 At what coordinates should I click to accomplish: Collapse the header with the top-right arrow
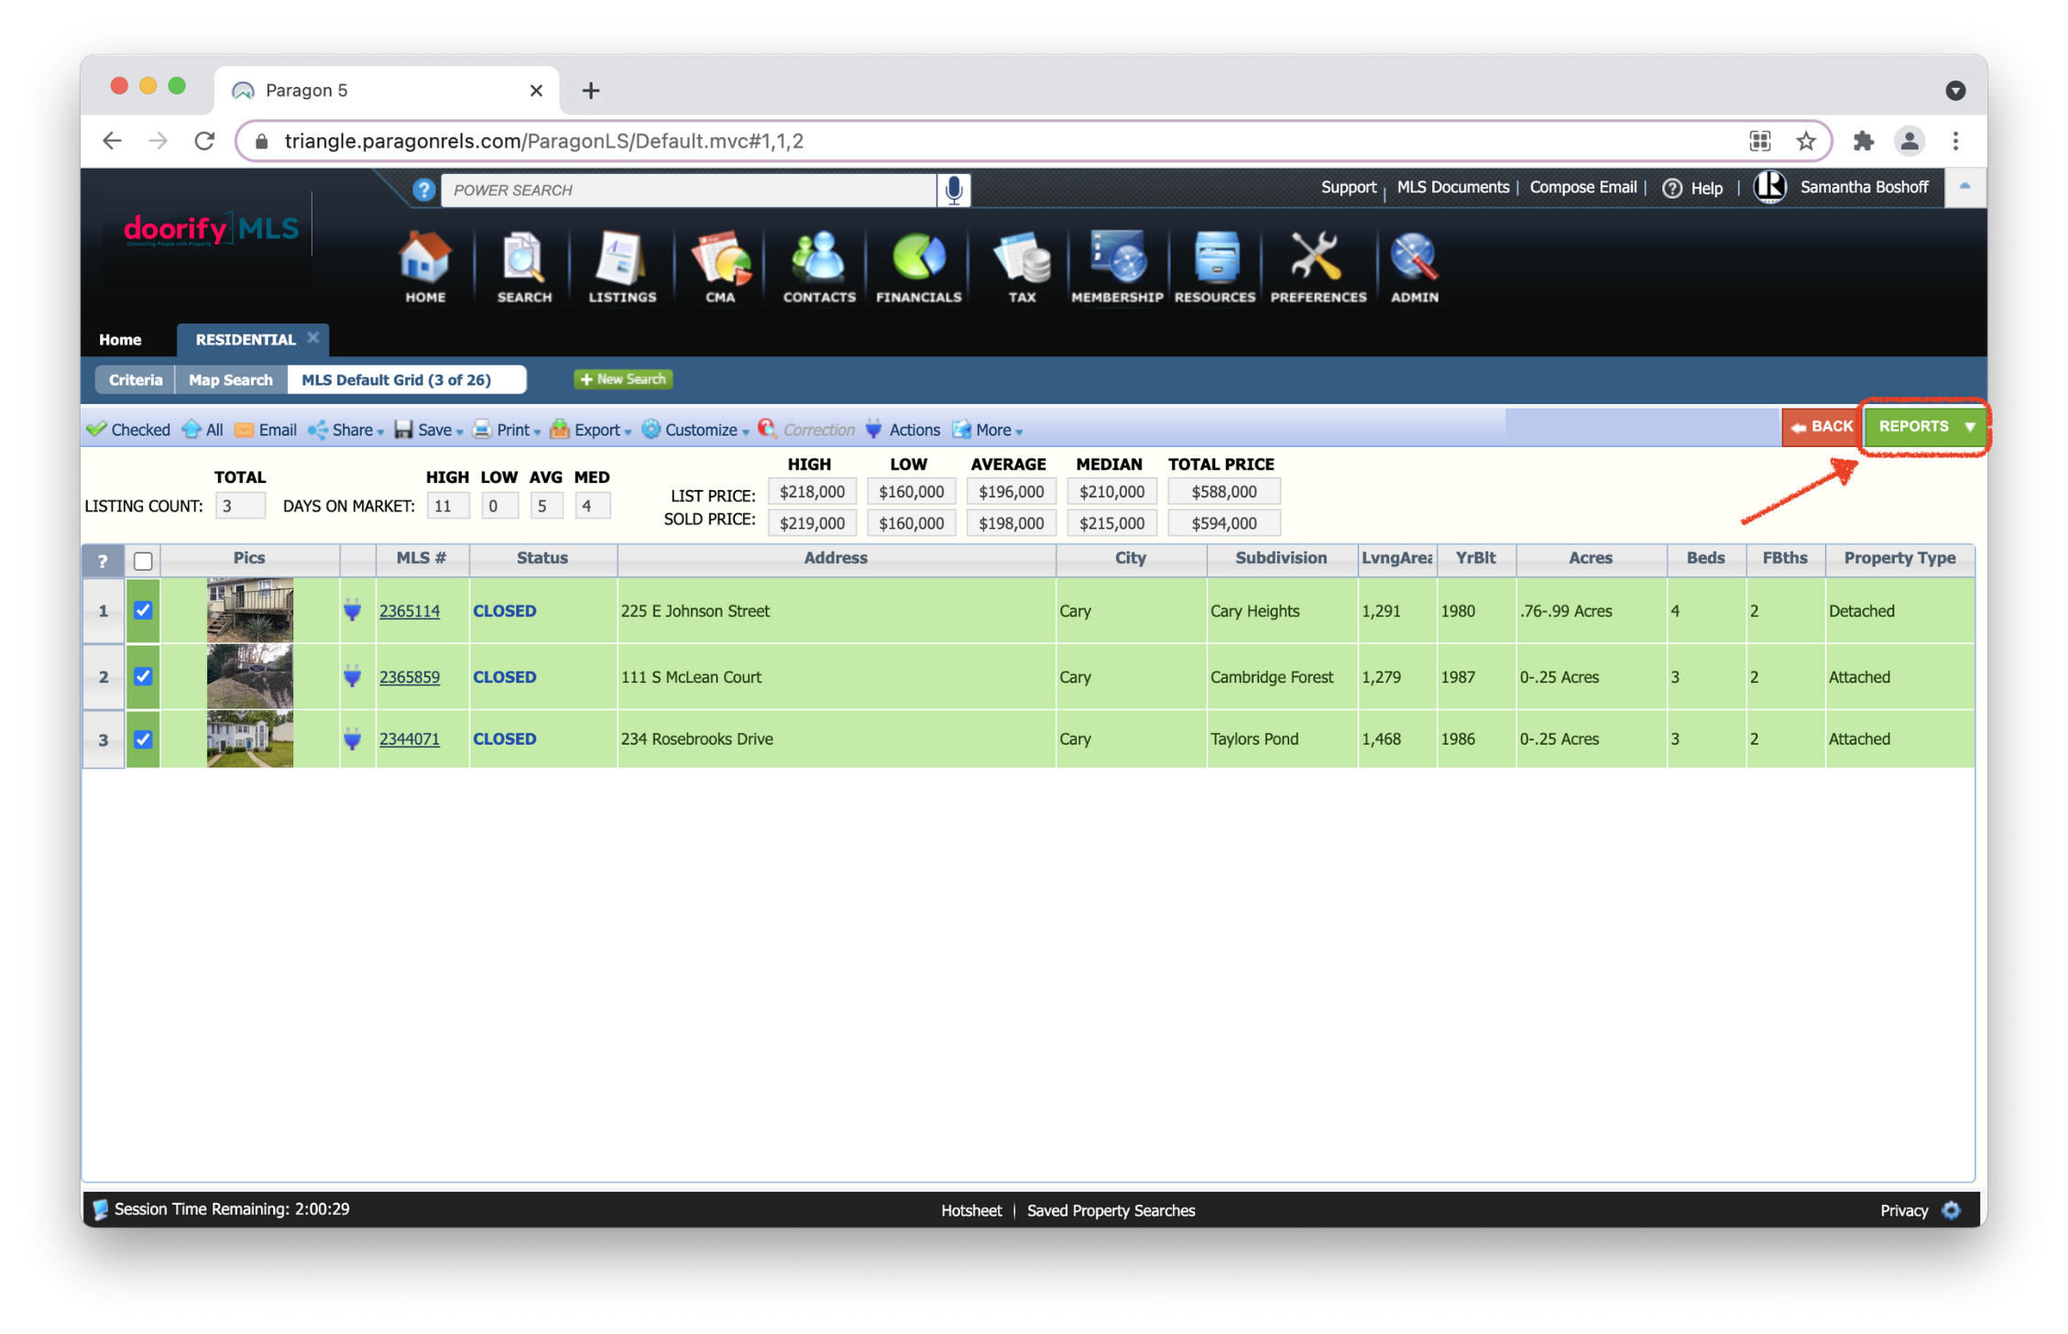click(1964, 187)
